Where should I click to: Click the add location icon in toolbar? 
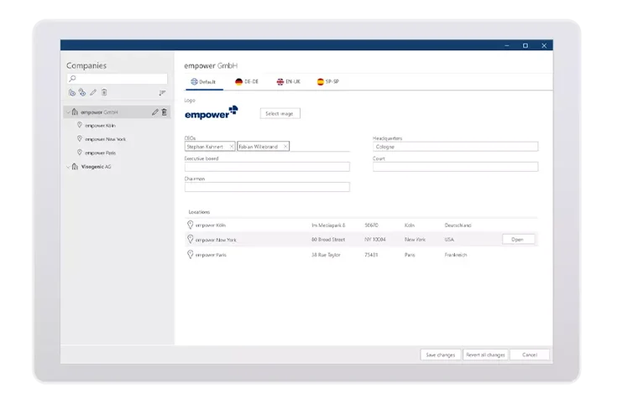tap(82, 92)
